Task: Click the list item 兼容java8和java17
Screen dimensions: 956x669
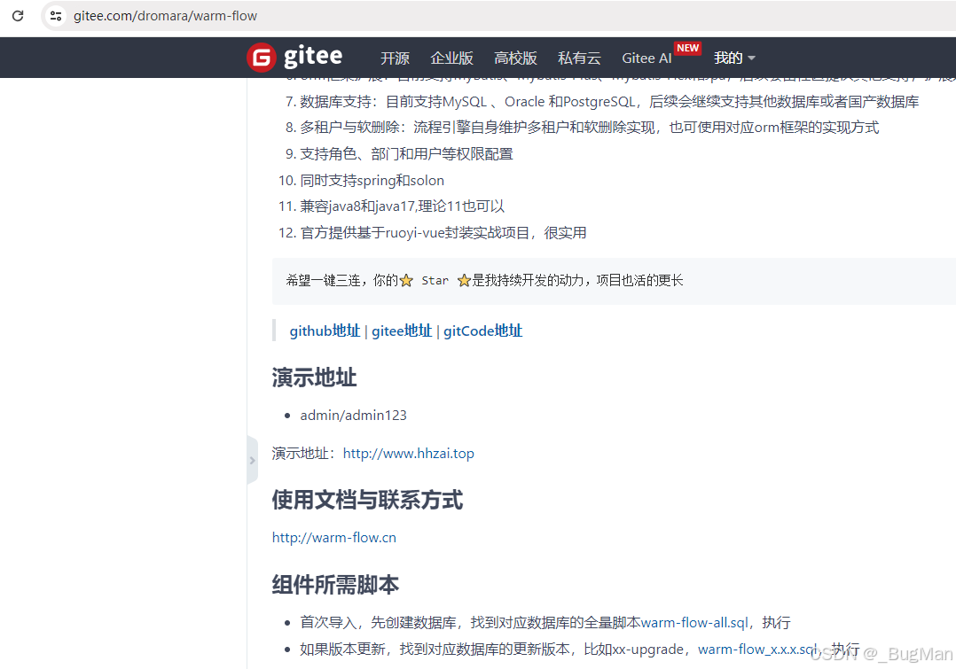Action: [403, 206]
